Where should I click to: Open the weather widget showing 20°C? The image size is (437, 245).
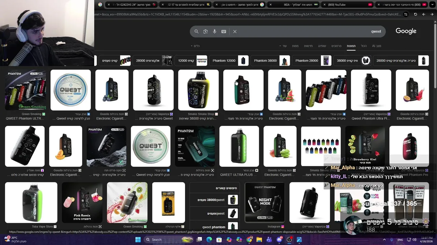[15, 240]
